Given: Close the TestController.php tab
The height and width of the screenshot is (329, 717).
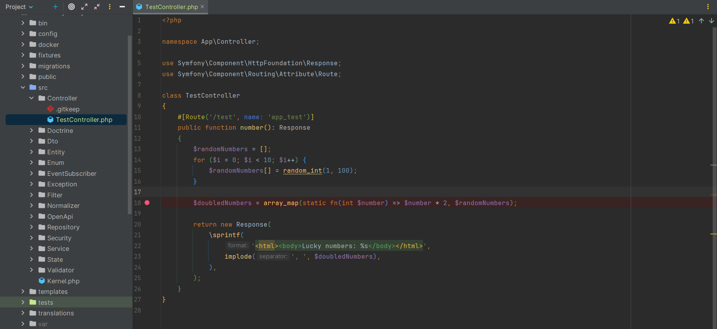Looking at the screenshot, I should coord(202,7).
